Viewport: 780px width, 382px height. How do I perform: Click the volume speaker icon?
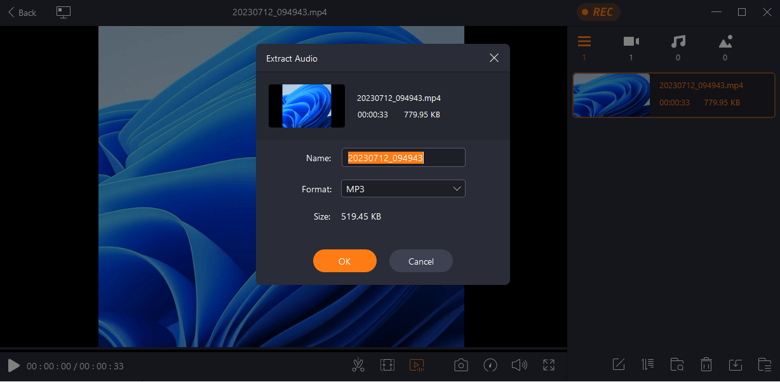520,365
